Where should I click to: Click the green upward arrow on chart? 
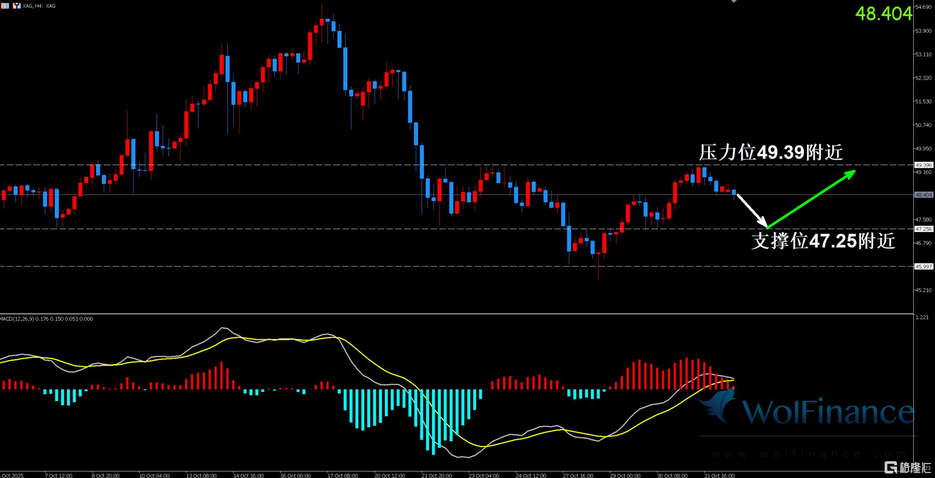pyautogui.click(x=811, y=199)
